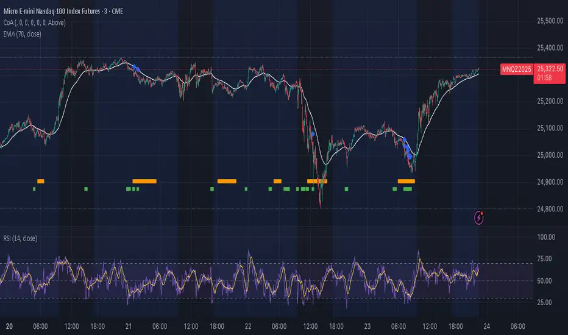The height and width of the screenshot is (335, 568).
Task: Click the 24,800.00 price axis label
Action: point(550,209)
